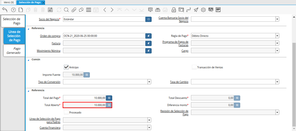
Task: Click the Total del Pago amount field
Action: [84, 98]
